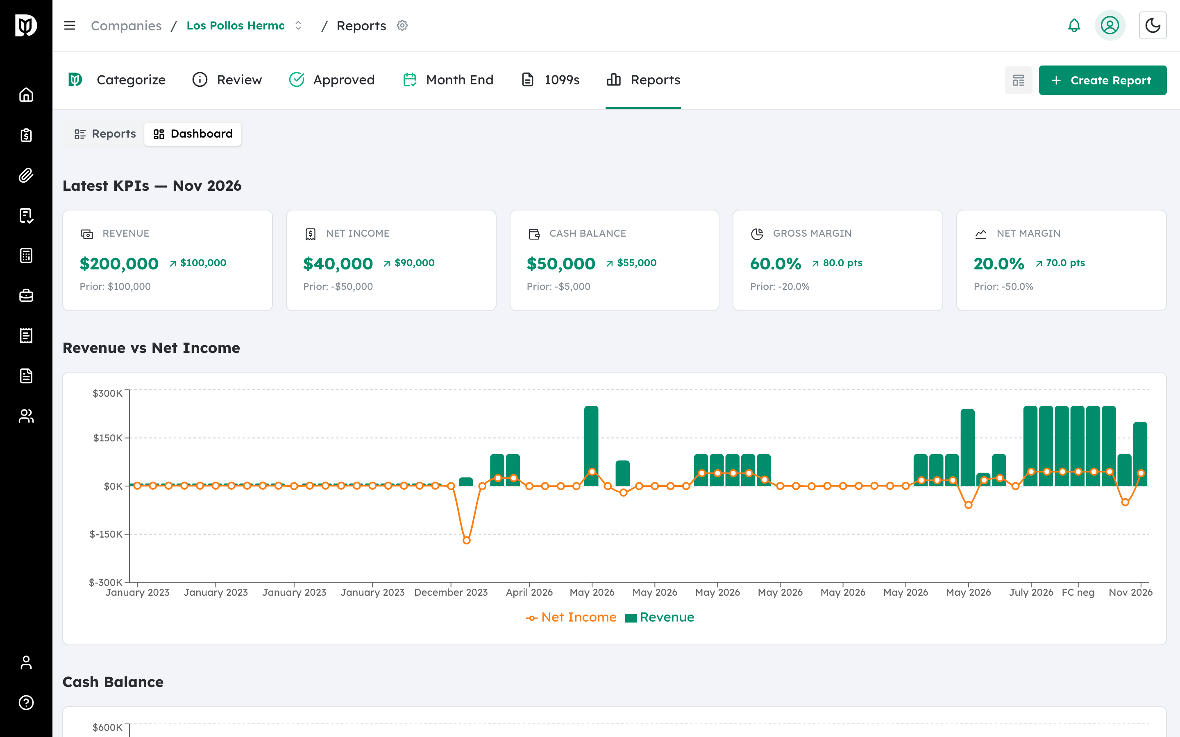Viewport: 1180px width, 737px height.
Task: Open the document sidebar icon
Action: (x=26, y=376)
